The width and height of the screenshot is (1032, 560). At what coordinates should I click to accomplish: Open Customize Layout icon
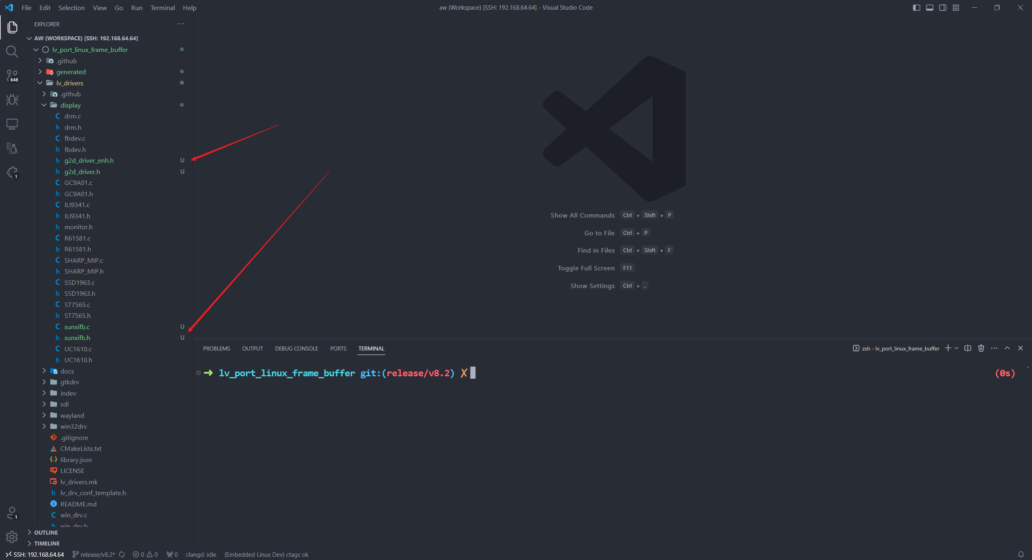click(956, 8)
